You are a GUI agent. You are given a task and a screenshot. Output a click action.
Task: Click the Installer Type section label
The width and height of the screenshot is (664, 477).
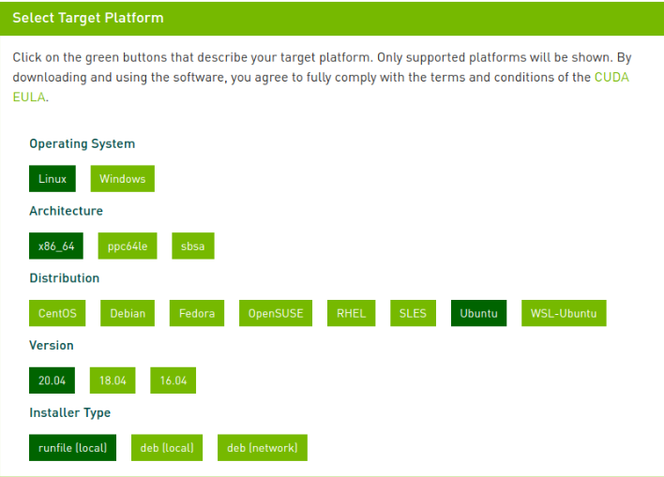(x=70, y=412)
